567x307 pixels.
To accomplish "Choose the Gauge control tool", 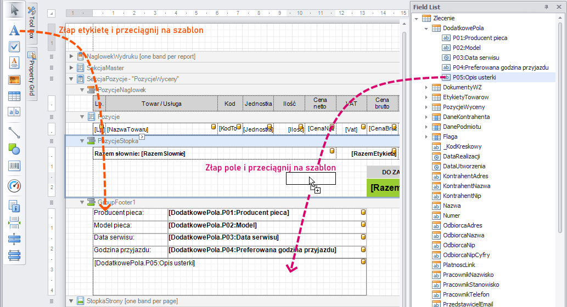I will 14,186.
